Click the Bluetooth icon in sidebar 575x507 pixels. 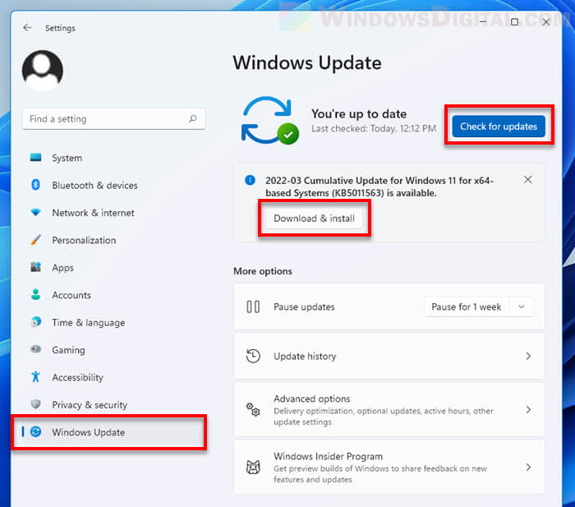pyautogui.click(x=35, y=185)
